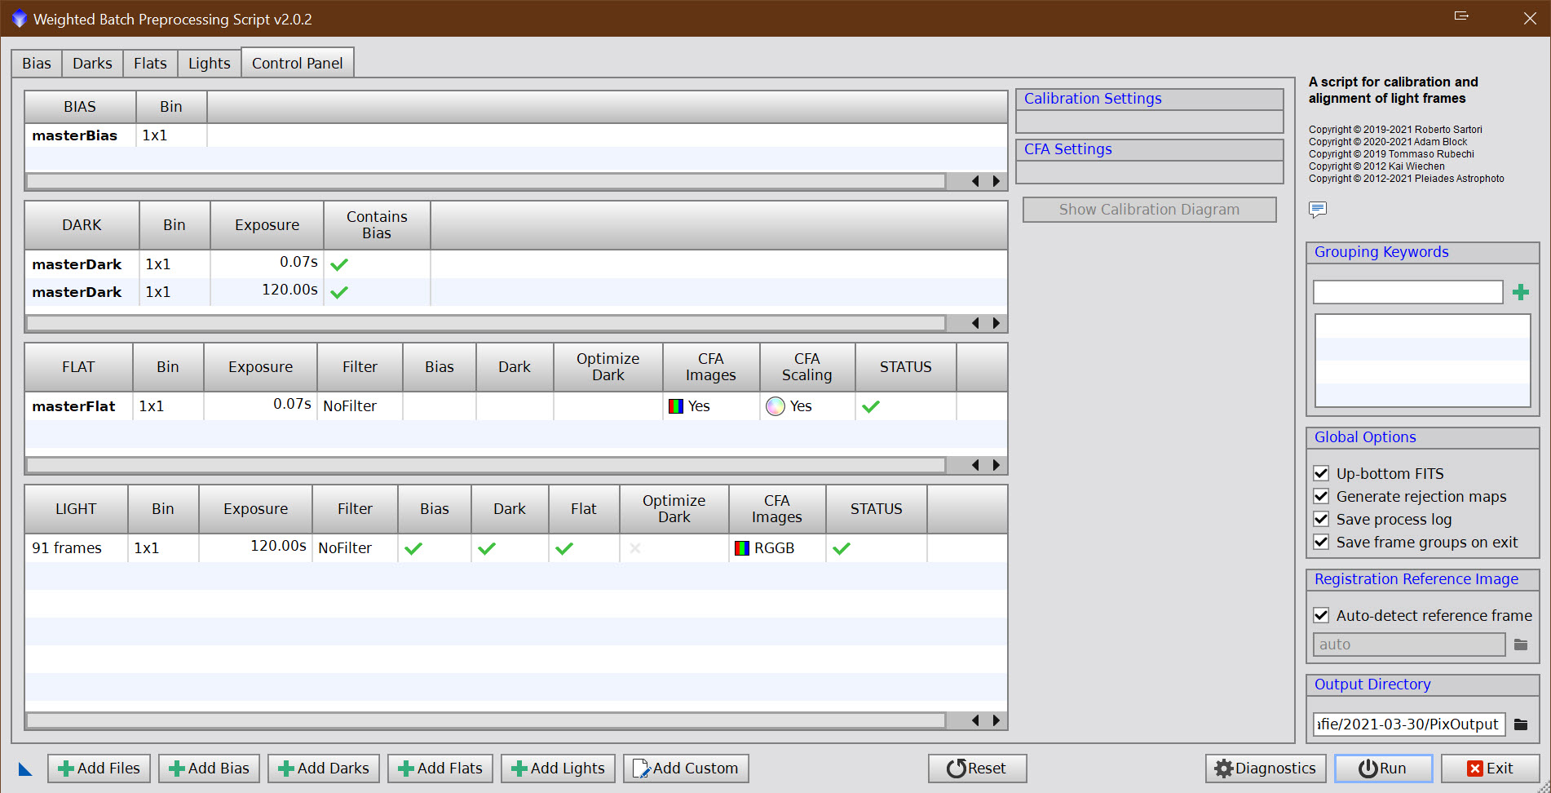Image resolution: width=1551 pixels, height=793 pixels.
Task: Click the CFA Scaling circle icon in masterFlat row
Action: pyautogui.click(x=775, y=406)
